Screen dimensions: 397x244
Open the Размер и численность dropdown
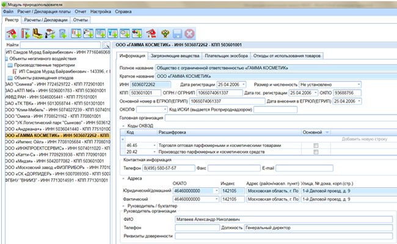(x=359, y=84)
